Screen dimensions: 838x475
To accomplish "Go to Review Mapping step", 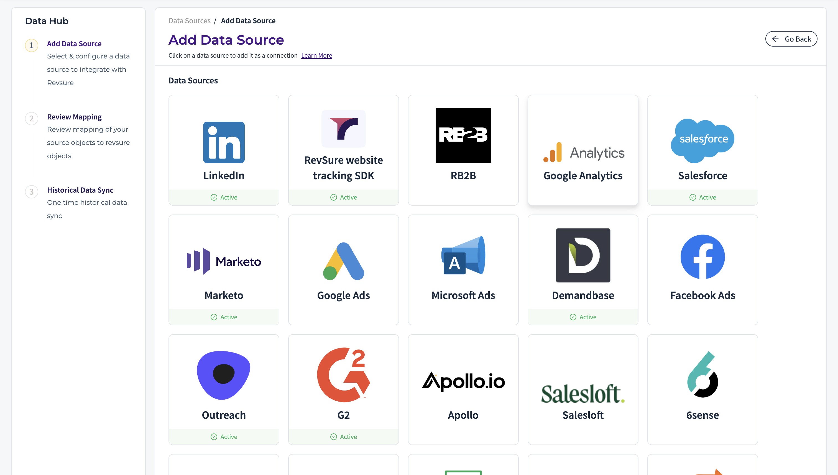I will coord(74,117).
